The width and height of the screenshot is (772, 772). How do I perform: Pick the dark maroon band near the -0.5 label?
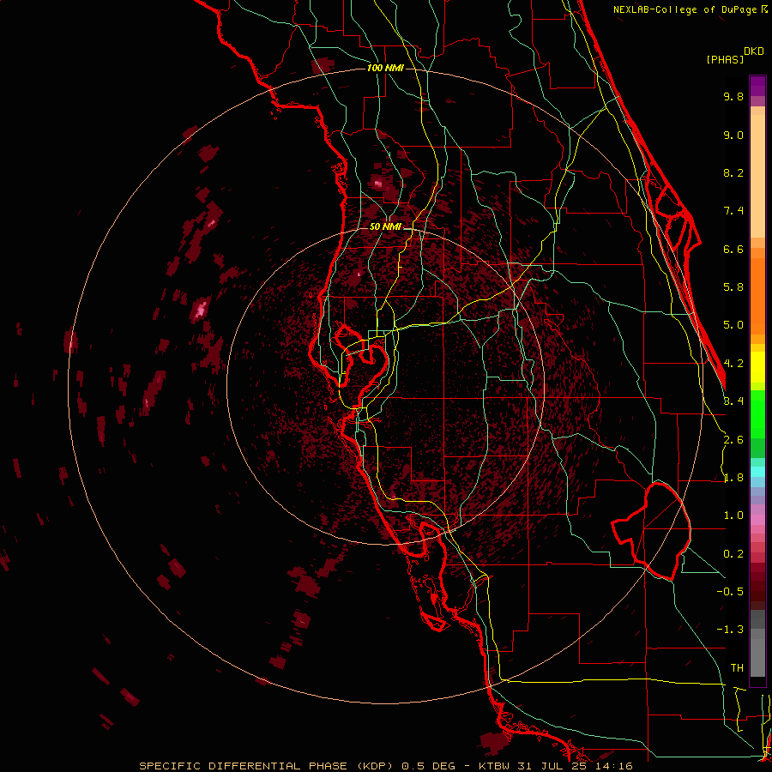757,587
